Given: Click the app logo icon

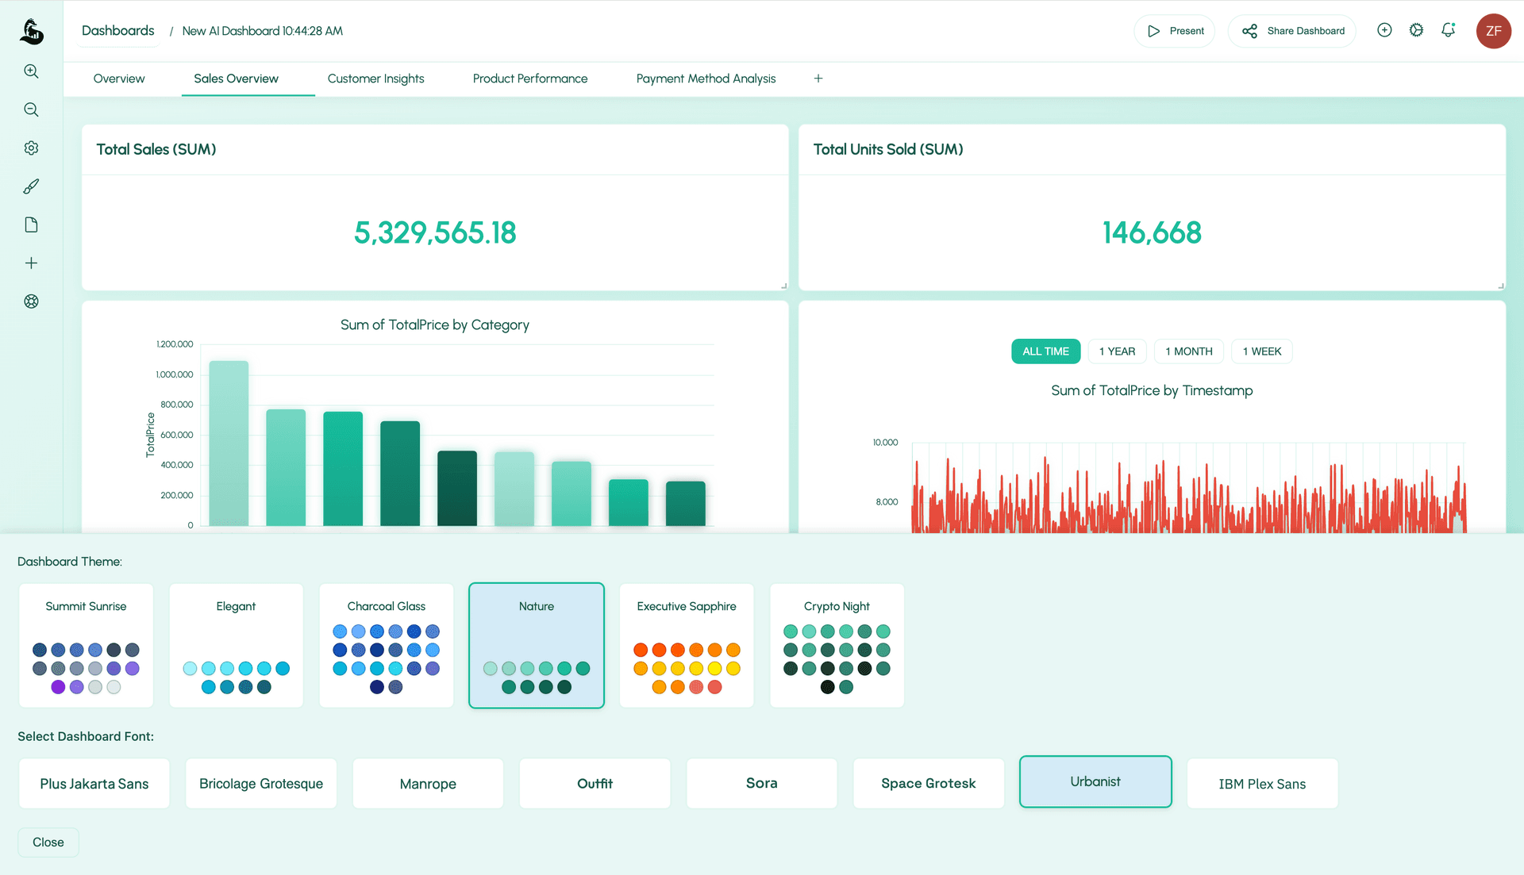Looking at the screenshot, I should point(32,31).
